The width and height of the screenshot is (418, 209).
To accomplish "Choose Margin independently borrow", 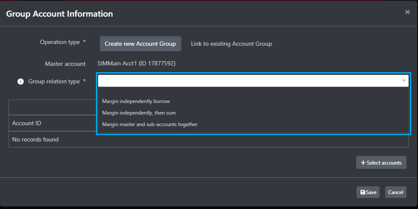I will coord(136,101).
